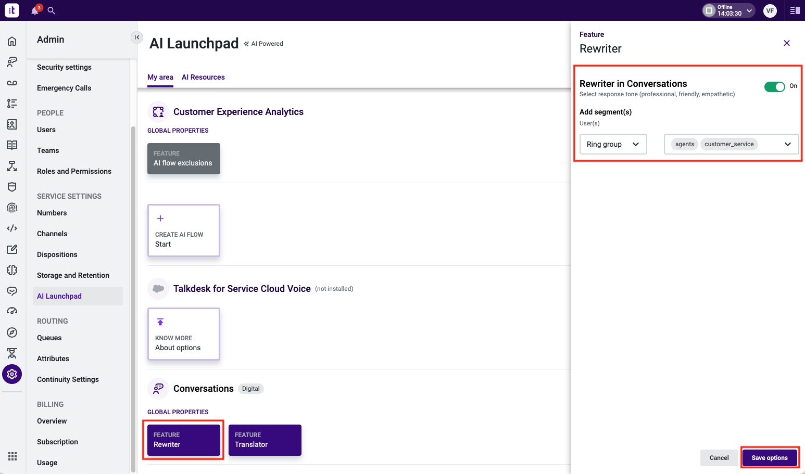Go to Dispositions
The width and height of the screenshot is (805, 474).
57,254
